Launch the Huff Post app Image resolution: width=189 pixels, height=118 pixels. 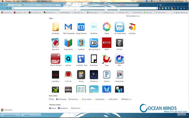(x=81, y=89)
